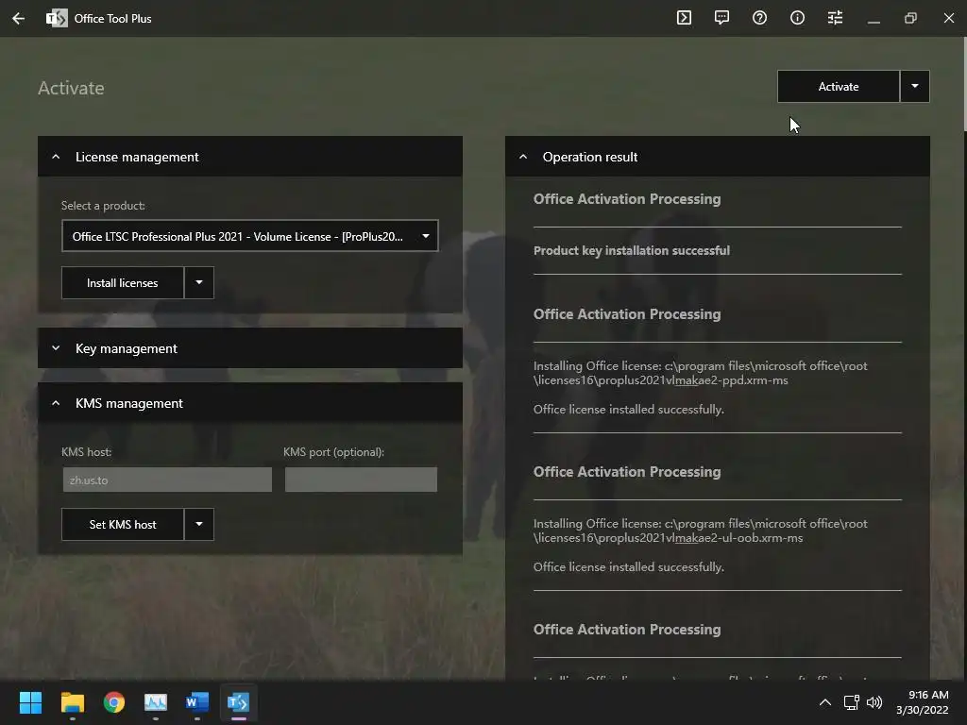Click 'Product key installation successful' text
Image resolution: width=967 pixels, height=725 pixels.
pyautogui.click(x=632, y=250)
